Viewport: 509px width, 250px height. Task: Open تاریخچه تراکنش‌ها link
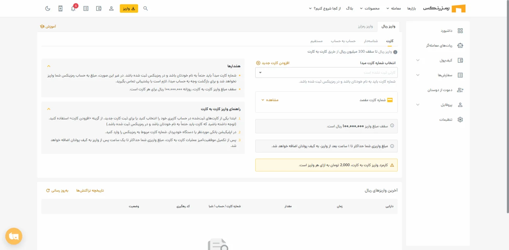(x=90, y=190)
